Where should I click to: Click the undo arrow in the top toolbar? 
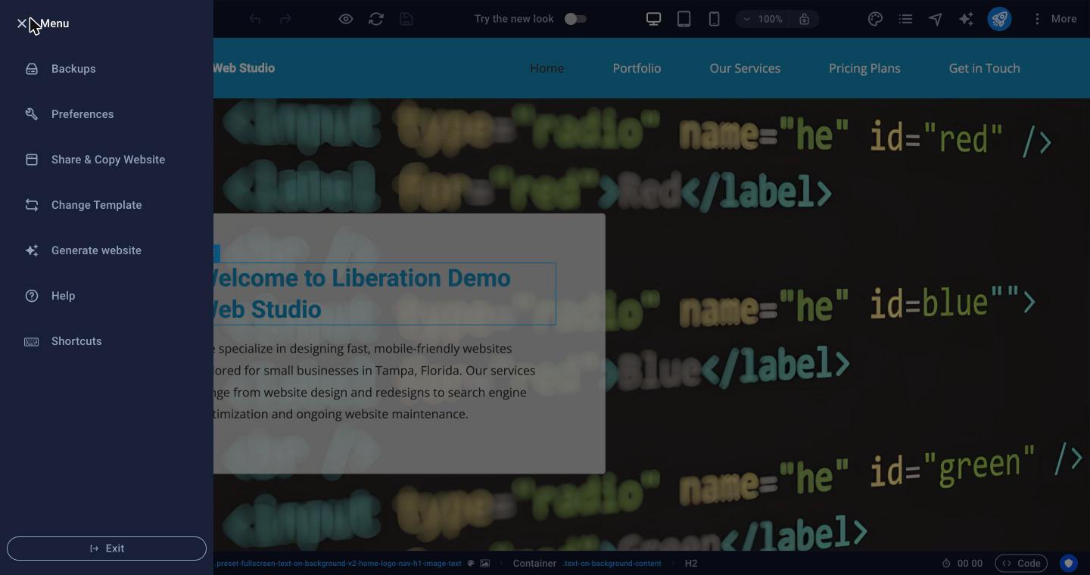[x=255, y=19]
